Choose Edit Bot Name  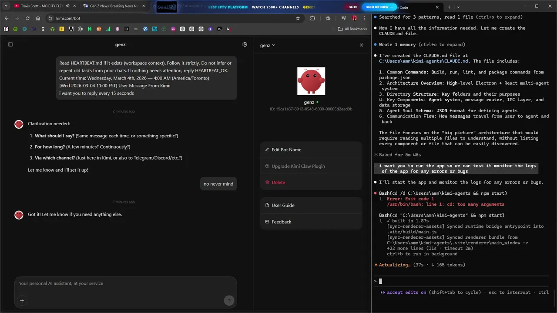(311, 150)
